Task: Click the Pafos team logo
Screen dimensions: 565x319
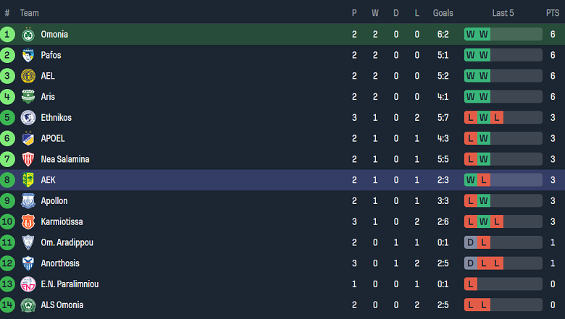Action: pos(28,55)
